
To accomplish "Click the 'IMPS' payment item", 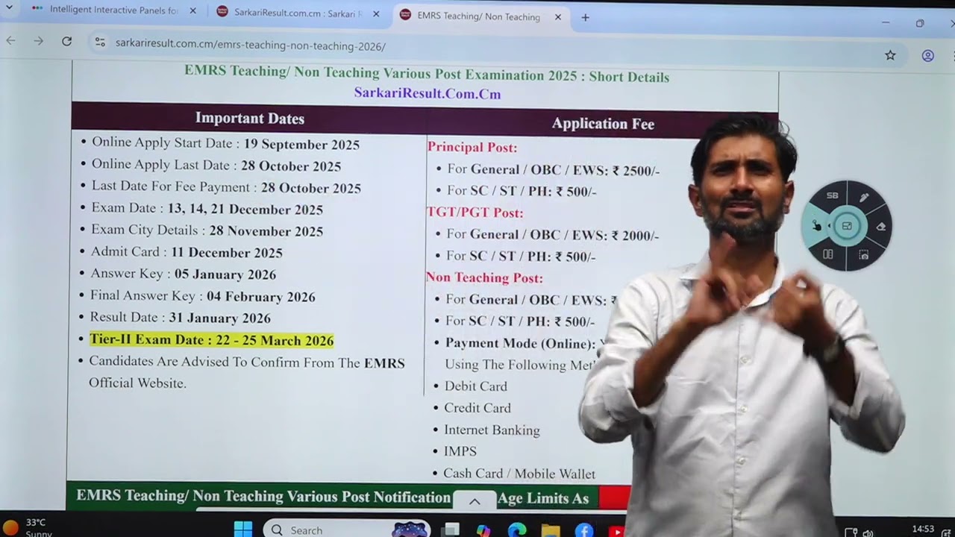I will (460, 451).
